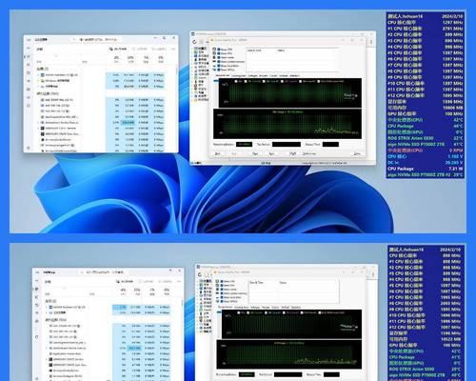Open the Performance page icon in upper Task Manager sidebar
Viewport: 476px width, 381px height.
[x=29, y=65]
